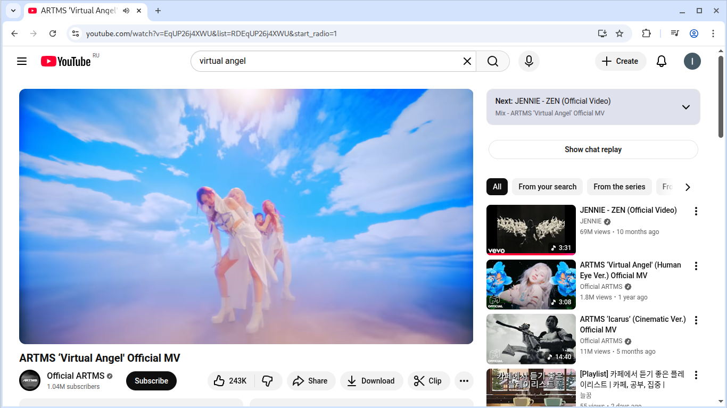The image size is (727, 408).
Task: Start voice search with the microphone
Action: [x=529, y=61]
